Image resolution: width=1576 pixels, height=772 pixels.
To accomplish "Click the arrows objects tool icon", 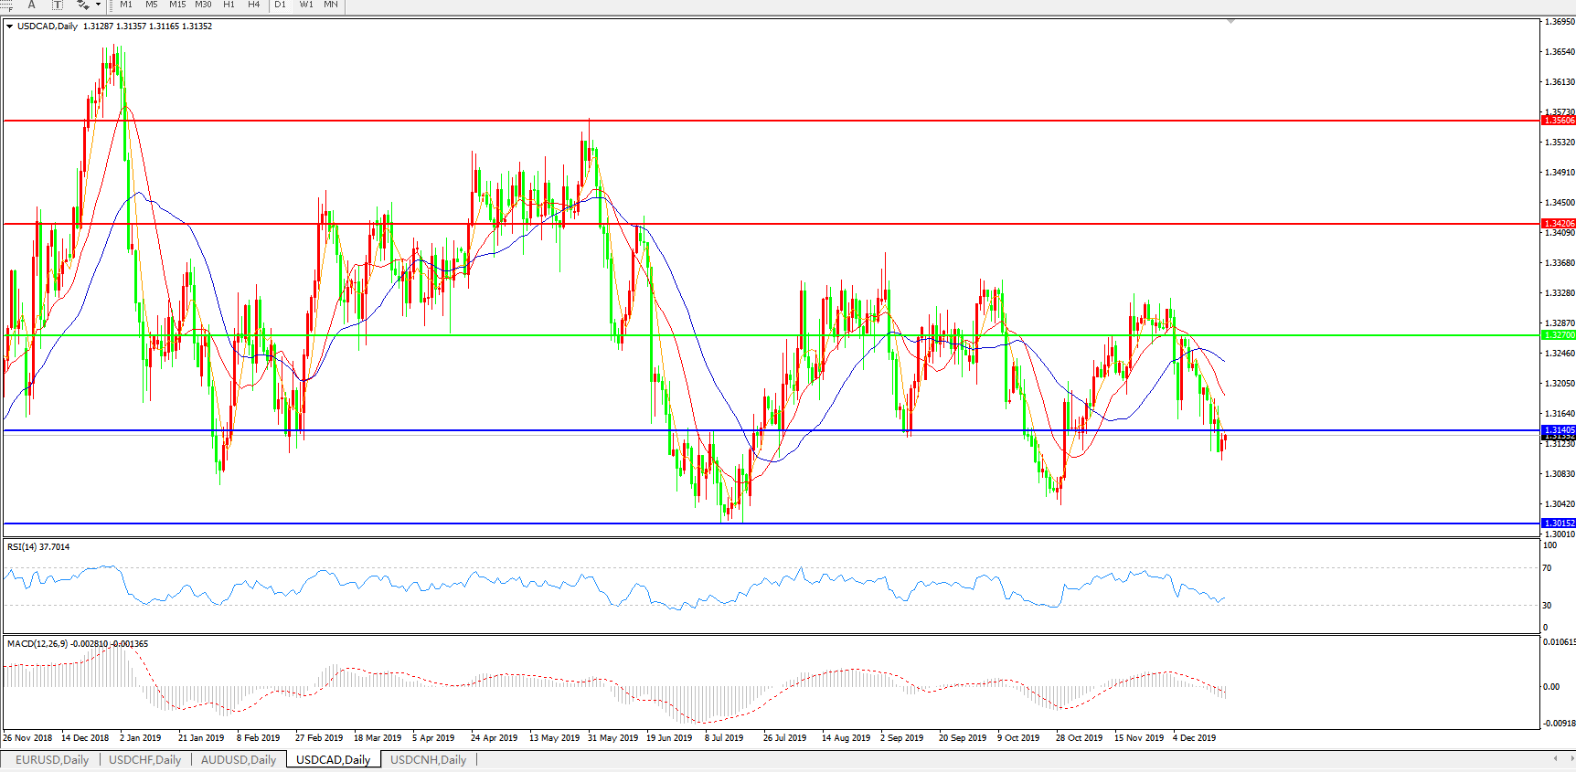I will coord(82,5).
